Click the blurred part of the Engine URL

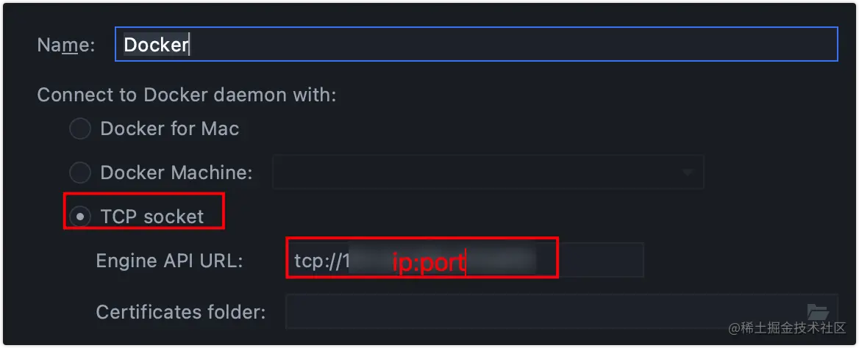coord(443,261)
